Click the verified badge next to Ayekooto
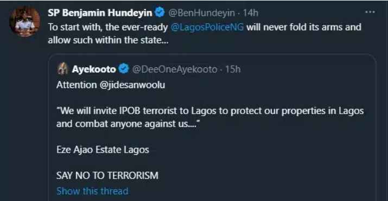This screenshot has width=388, height=201. pyautogui.click(x=124, y=69)
